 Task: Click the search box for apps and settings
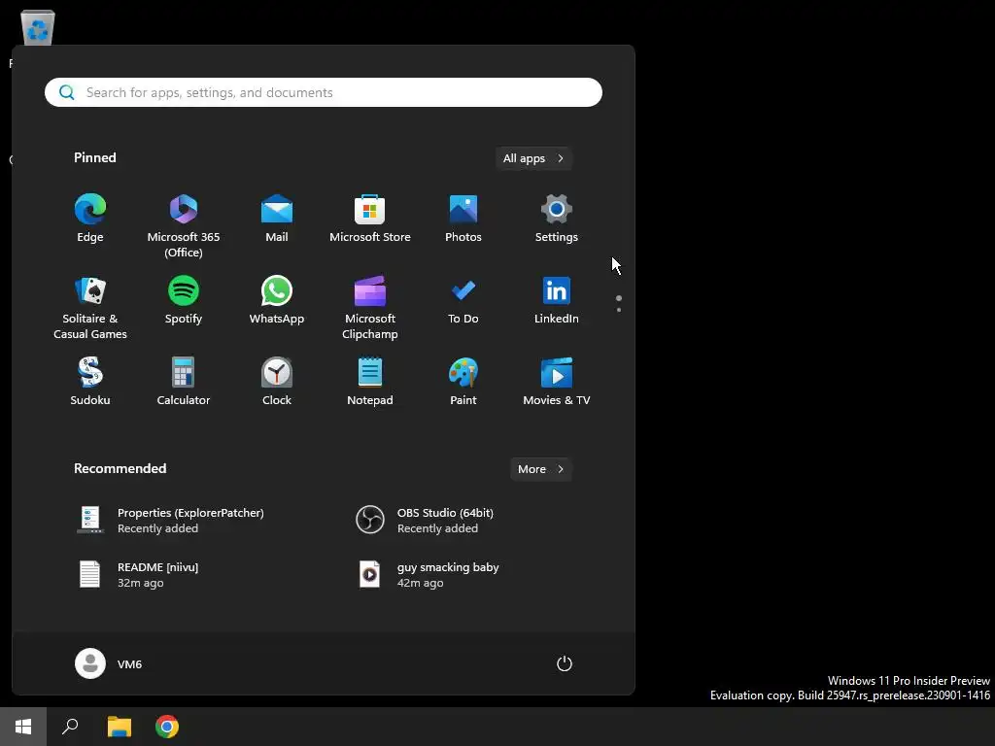pos(324,92)
